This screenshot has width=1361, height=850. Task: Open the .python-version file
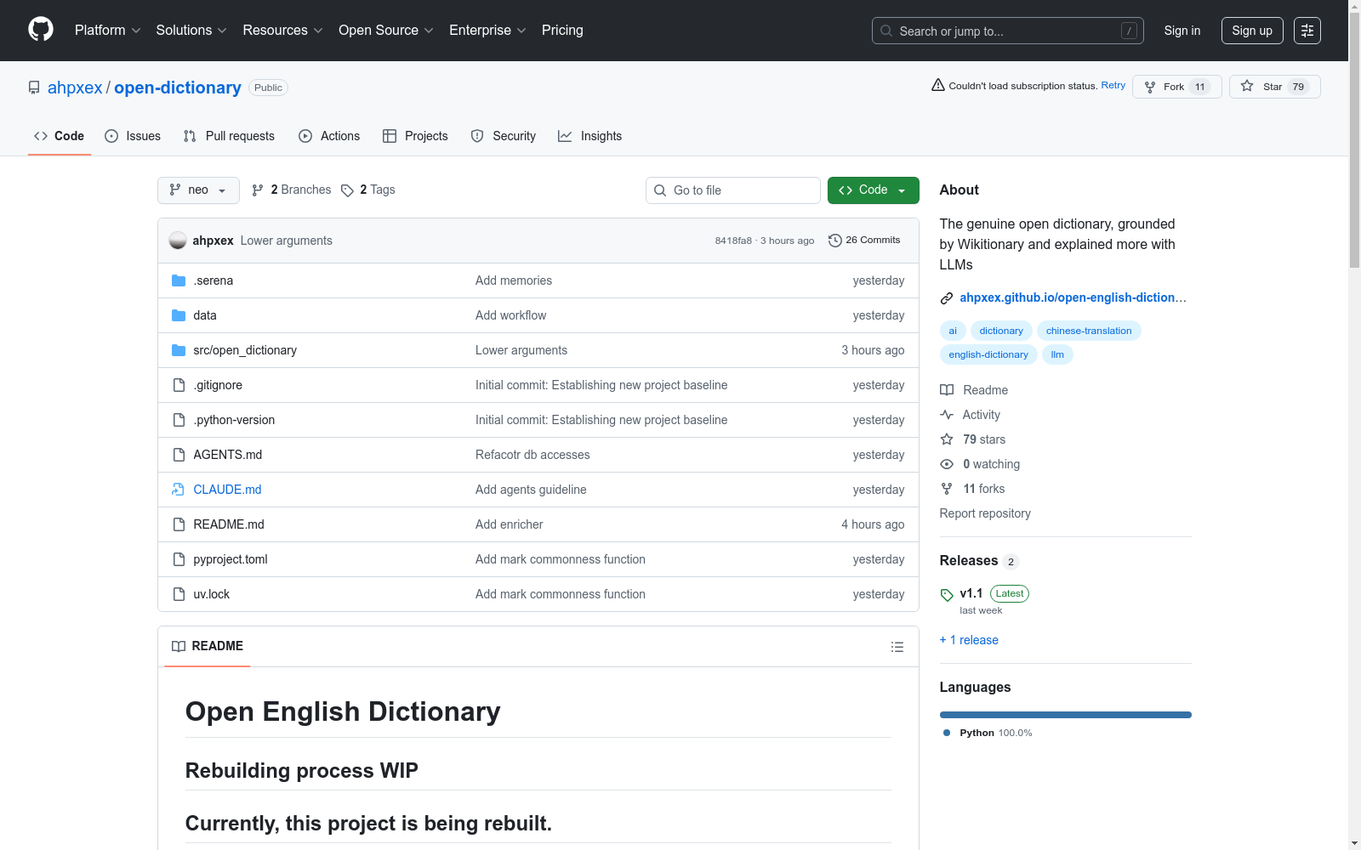click(x=234, y=420)
